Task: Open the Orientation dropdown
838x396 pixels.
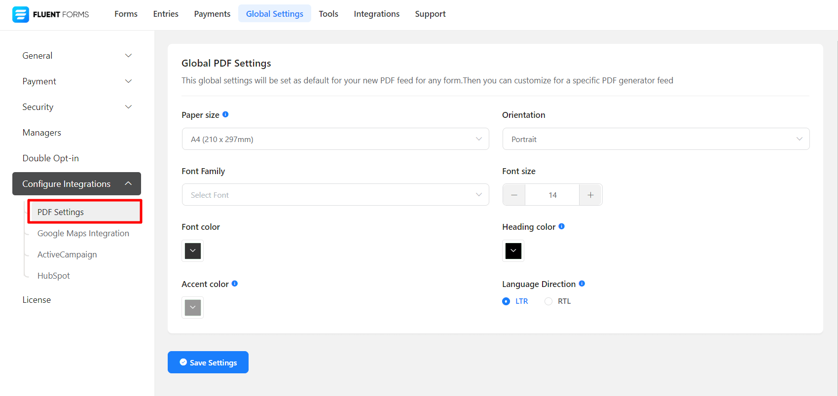Action: point(656,139)
